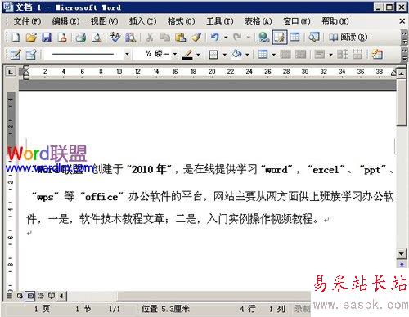Select the table Eraser tool
This screenshot has height=317, width=409.
pos(31,55)
